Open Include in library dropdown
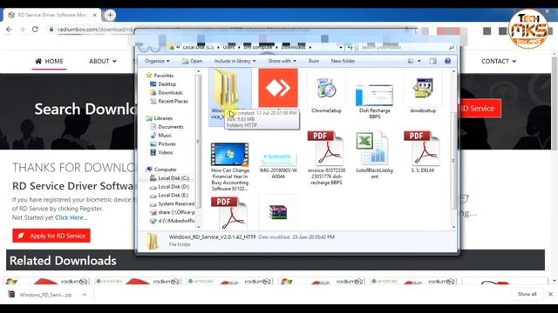Image resolution: width=558 pixels, height=313 pixels. [235, 61]
